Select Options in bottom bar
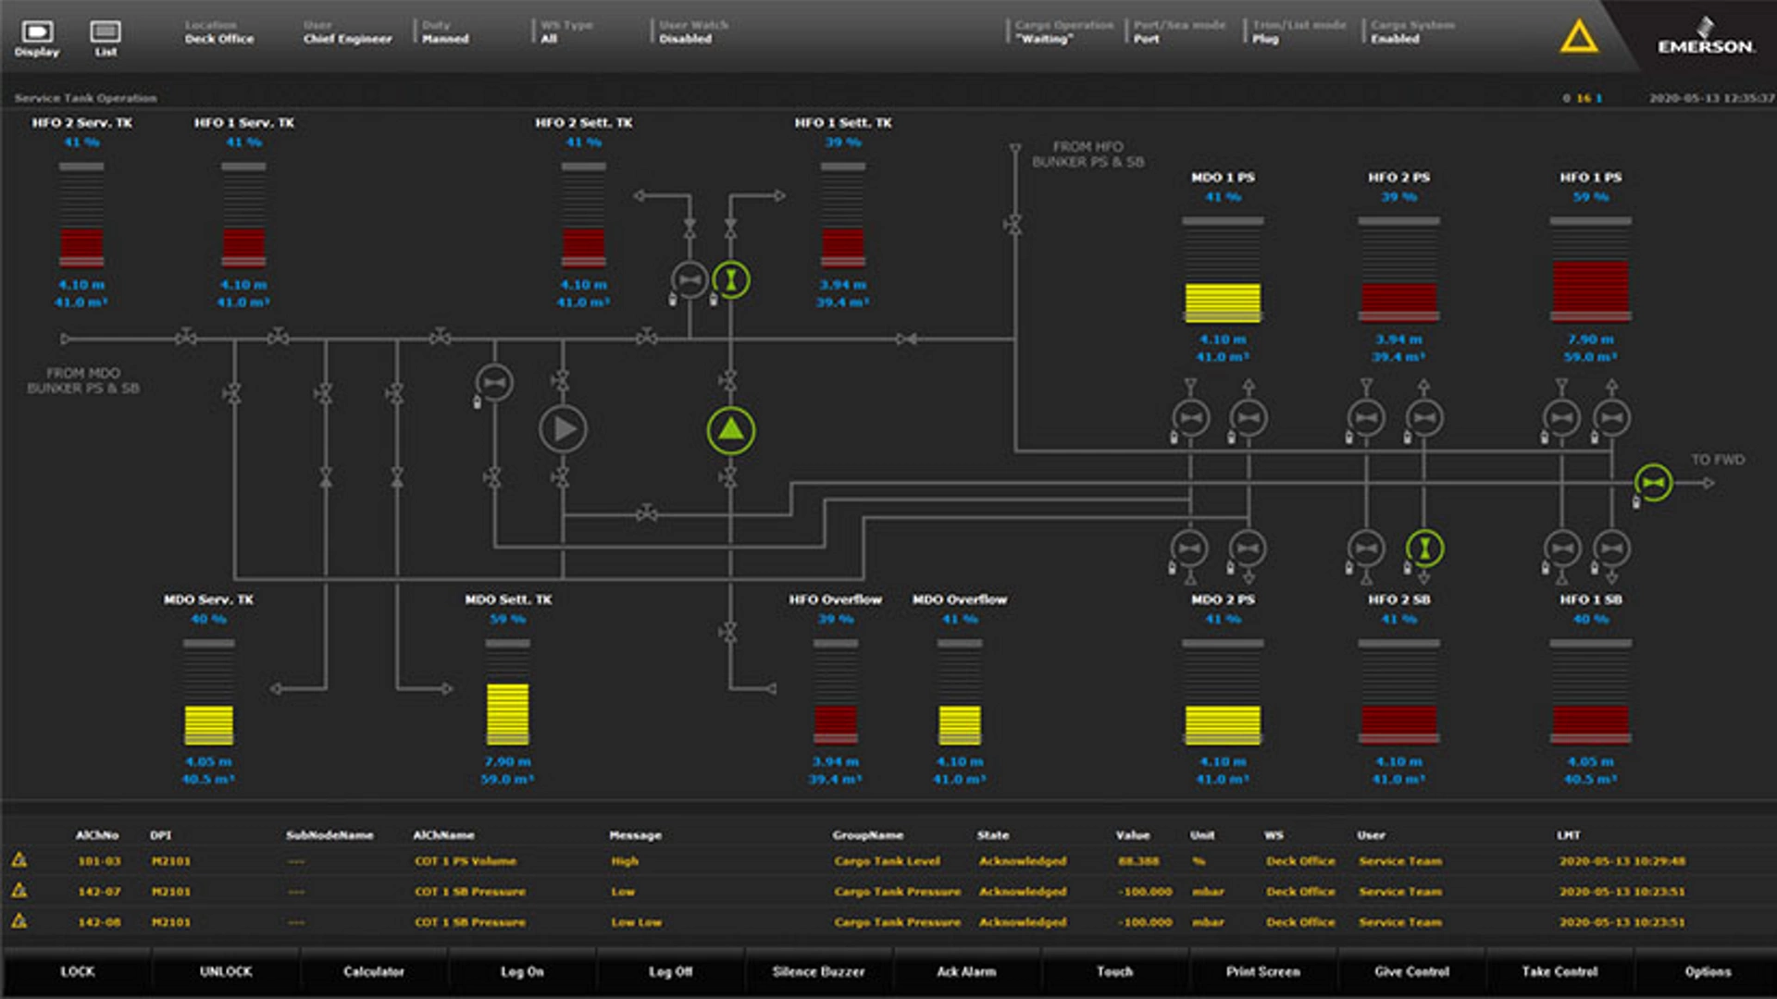Viewport: 1777px width, 999px height. [1708, 971]
